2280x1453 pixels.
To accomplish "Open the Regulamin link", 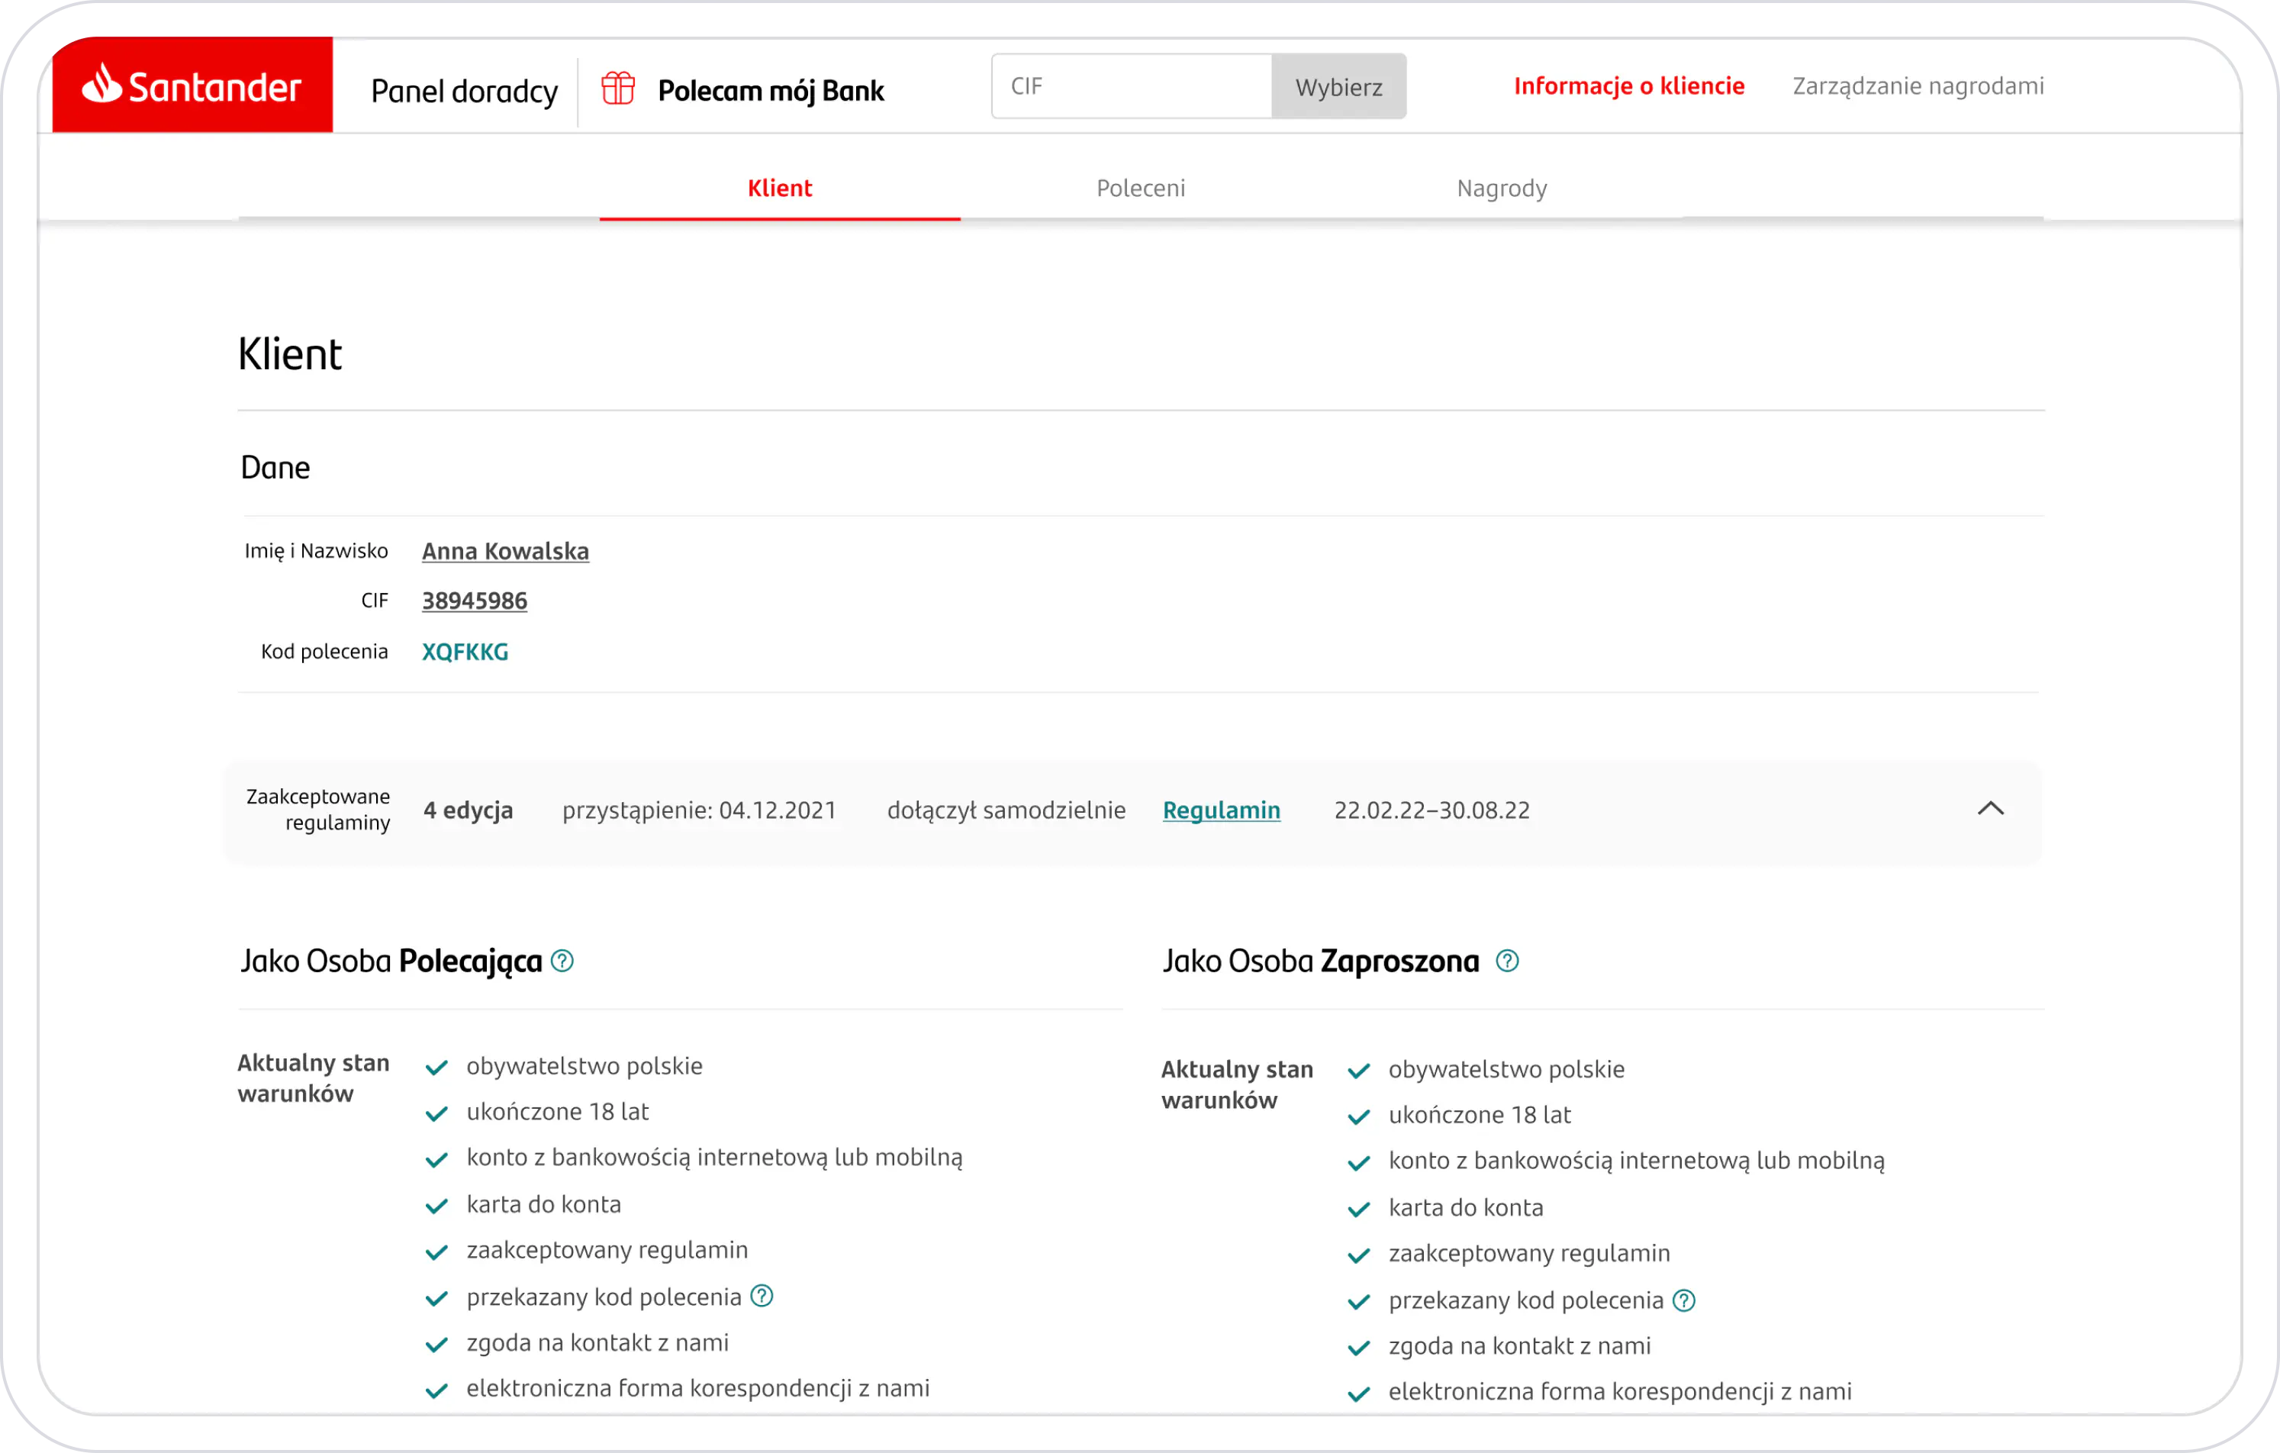I will tap(1220, 810).
